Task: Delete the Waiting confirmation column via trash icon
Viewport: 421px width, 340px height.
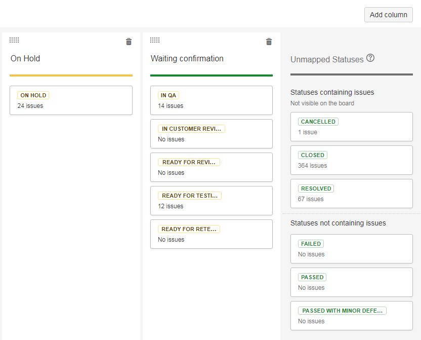Action: 269,42
